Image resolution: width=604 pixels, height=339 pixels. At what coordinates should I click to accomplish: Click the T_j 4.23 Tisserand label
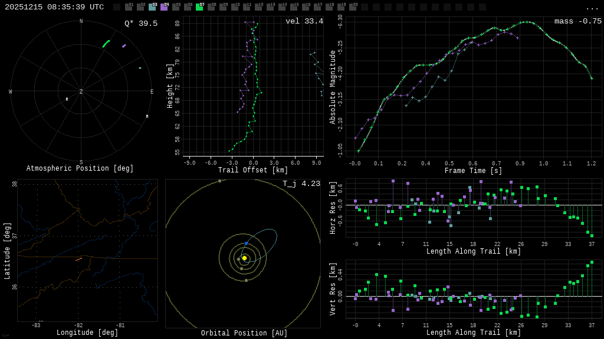click(x=301, y=184)
